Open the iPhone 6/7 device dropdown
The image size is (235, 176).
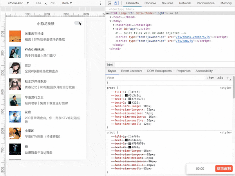pos(18,3)
